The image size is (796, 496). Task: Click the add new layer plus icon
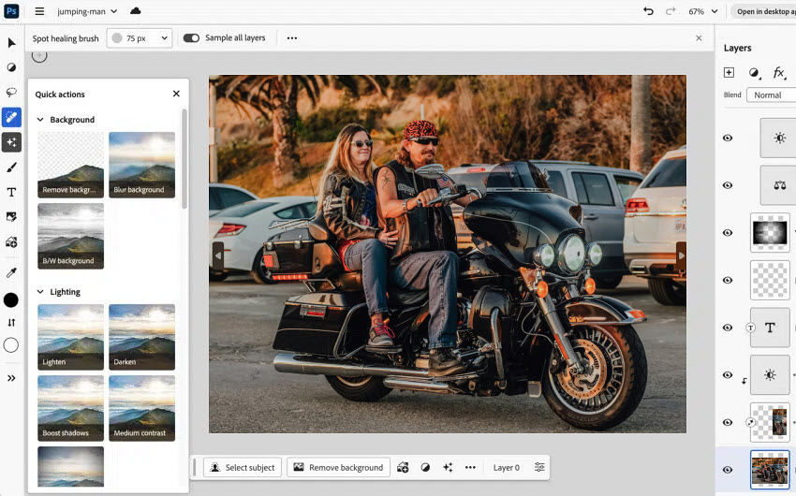pyautogui.click(x=729, y=72)
